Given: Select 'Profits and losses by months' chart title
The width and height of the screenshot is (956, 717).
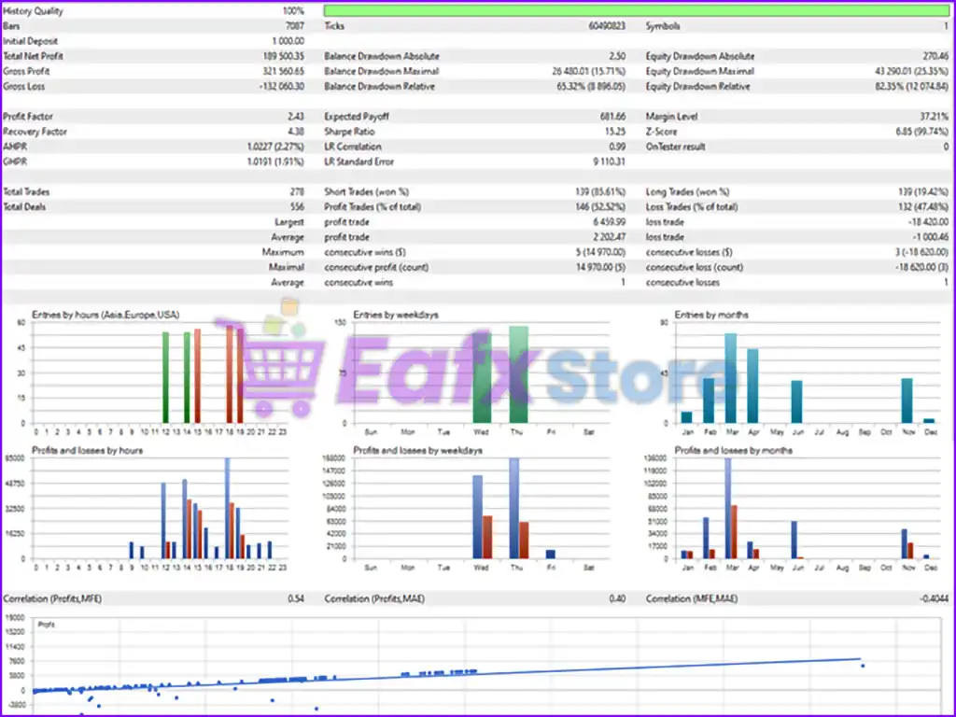Looking at the screenshot, I should pyautogui.click(x=734, y=451).
